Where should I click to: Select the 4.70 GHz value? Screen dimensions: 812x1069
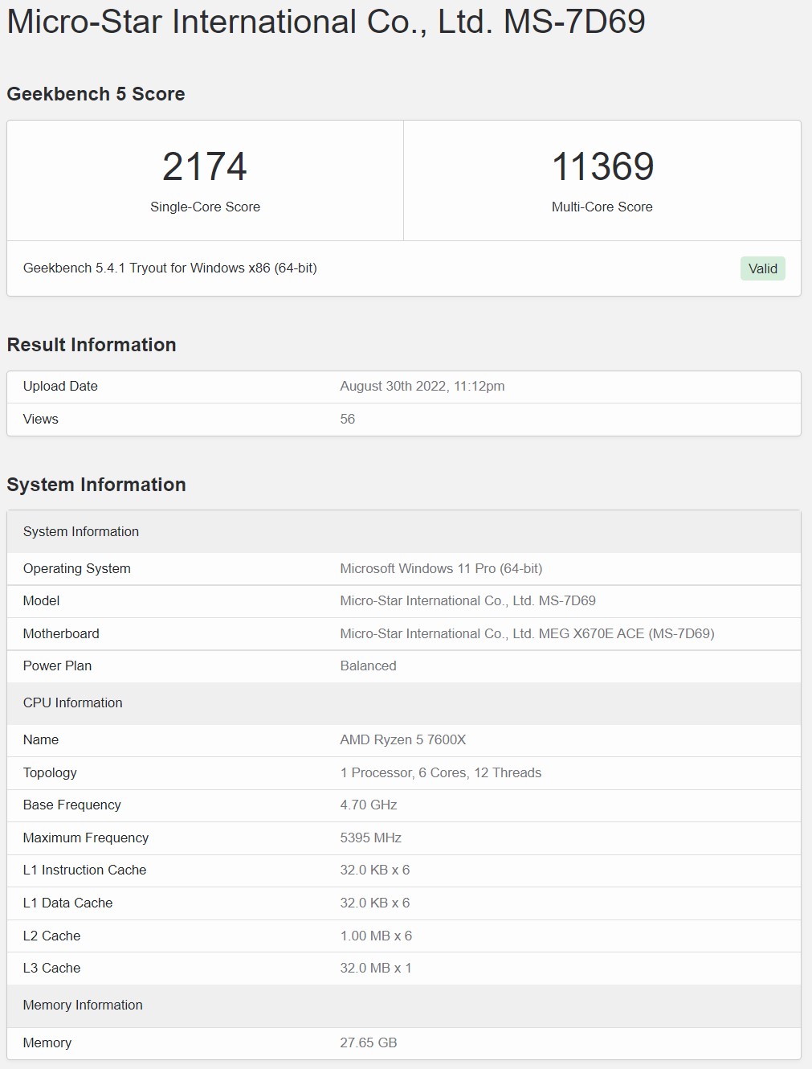point(369,805)
